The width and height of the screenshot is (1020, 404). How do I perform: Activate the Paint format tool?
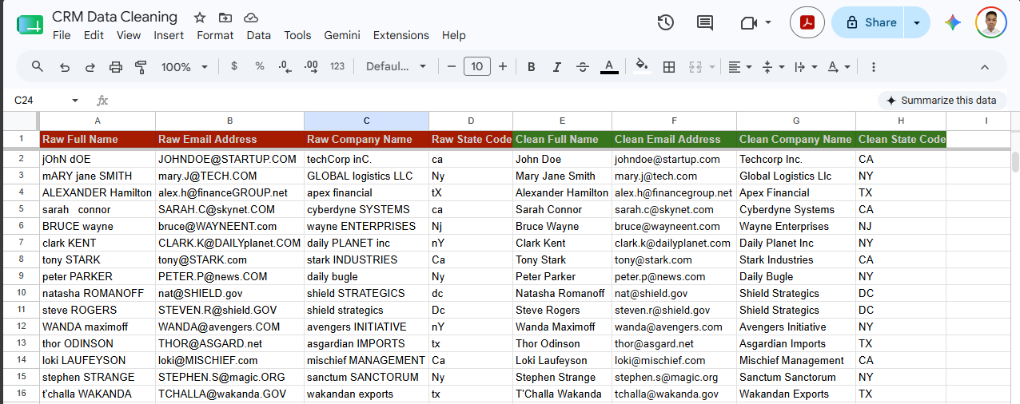tap(141, 66)
